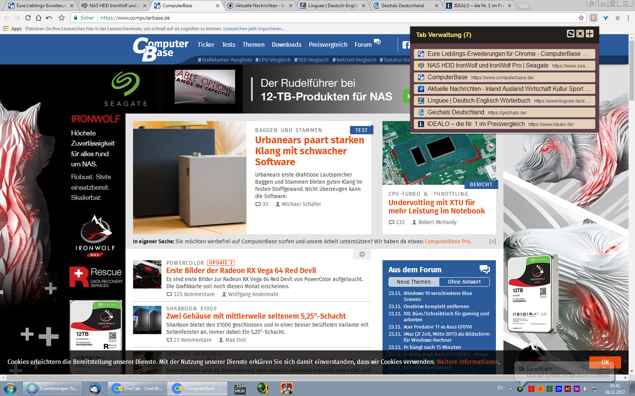Switch to Linguee Deutsch-Englisch browser tab
The height and width of the screenshot is (396, 635).
[x=332, y=6]
